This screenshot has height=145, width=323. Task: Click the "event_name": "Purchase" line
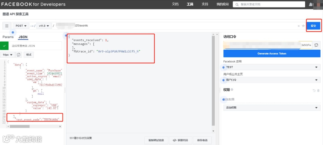click(x=44, y=71)
